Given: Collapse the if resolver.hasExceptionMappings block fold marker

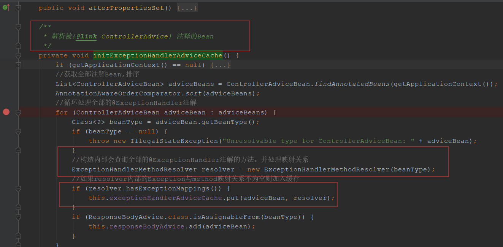Looking at the screenshot, I should click(18, 188).
